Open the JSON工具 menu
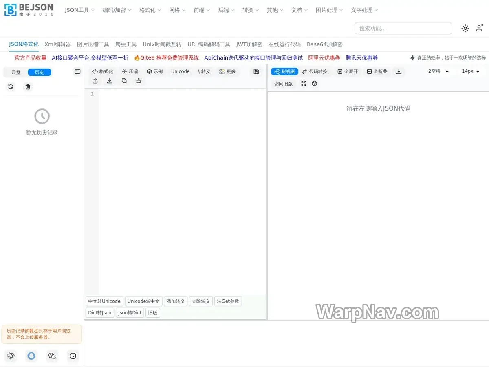This screenshot has width=489, height=367. [79, 10]
